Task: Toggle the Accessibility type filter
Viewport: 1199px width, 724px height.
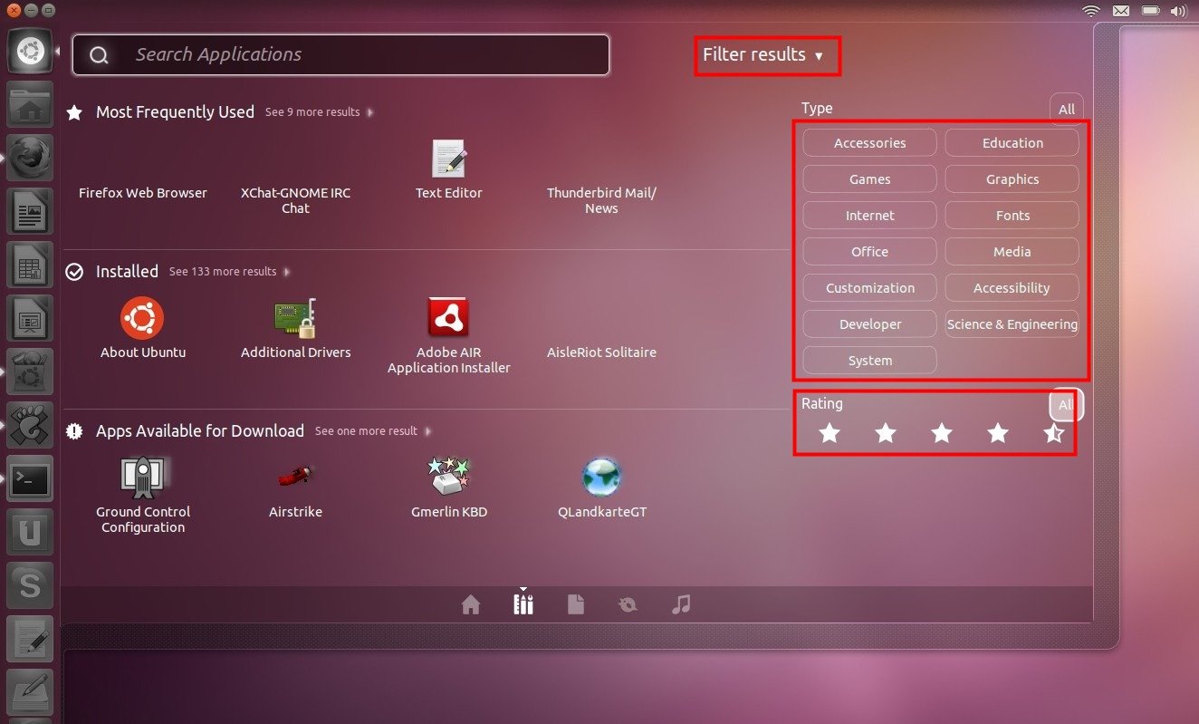Action: pyautogui.click(x=1012, y=288)
